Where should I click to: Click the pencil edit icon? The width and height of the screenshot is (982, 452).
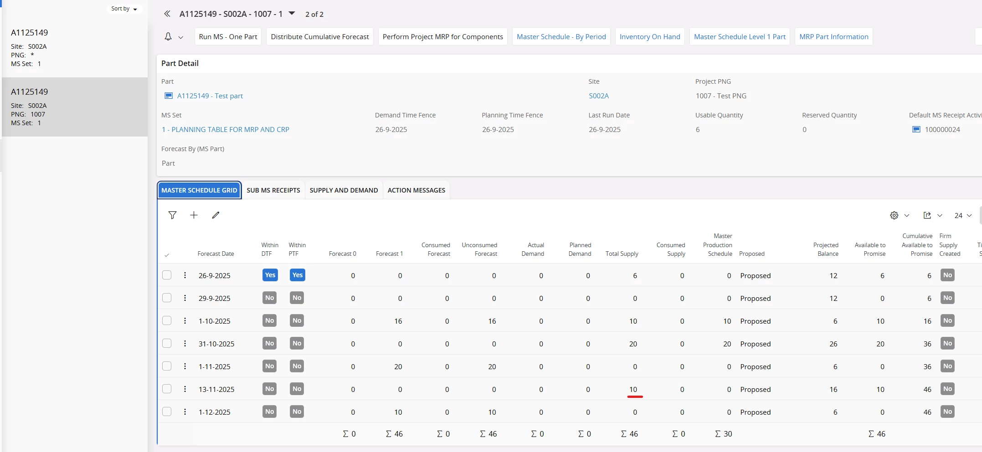[x=216, y=215]
